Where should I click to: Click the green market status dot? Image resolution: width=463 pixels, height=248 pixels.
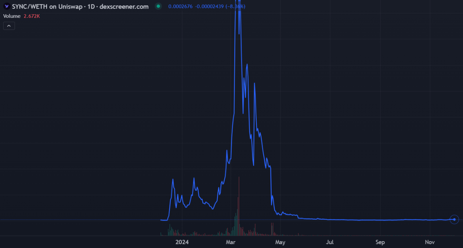point(158,6)
